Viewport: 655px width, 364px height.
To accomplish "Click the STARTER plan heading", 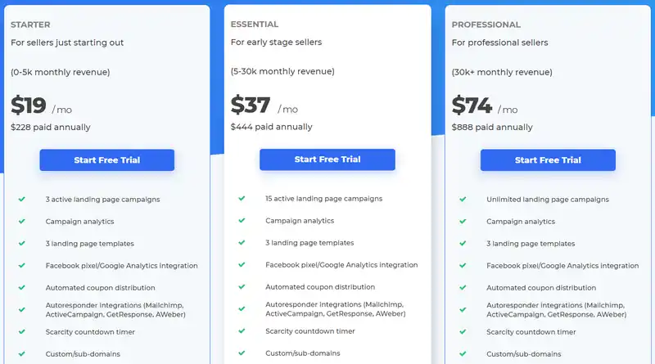I will pos(30,25).
